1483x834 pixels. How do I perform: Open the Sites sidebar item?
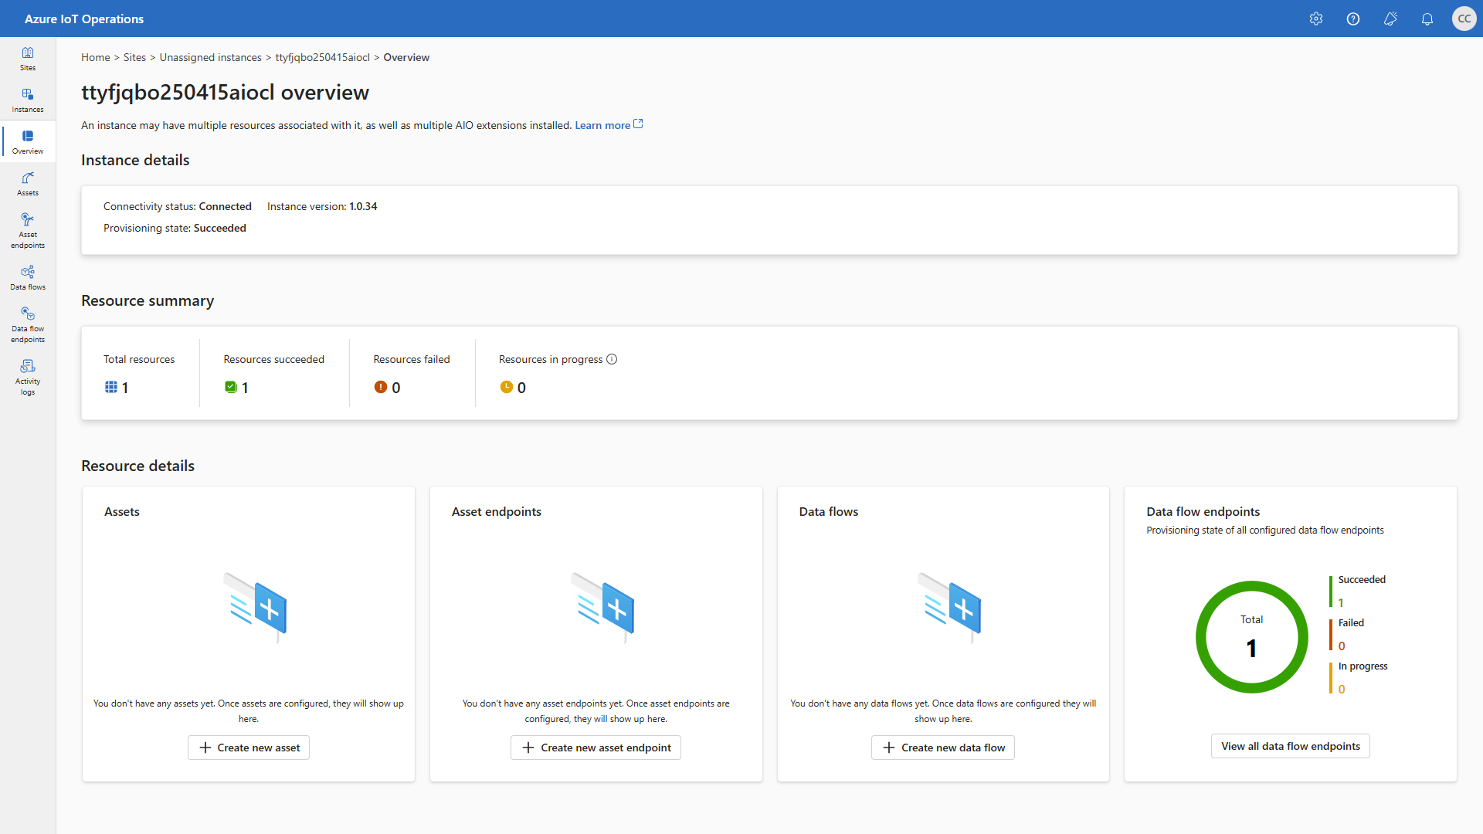[x=28, y=59]
